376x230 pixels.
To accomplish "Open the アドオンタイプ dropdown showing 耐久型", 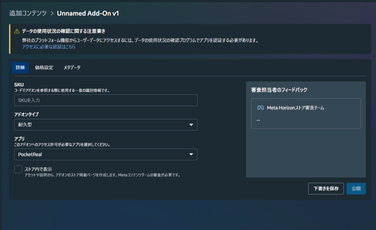I will tap(105, 125).
